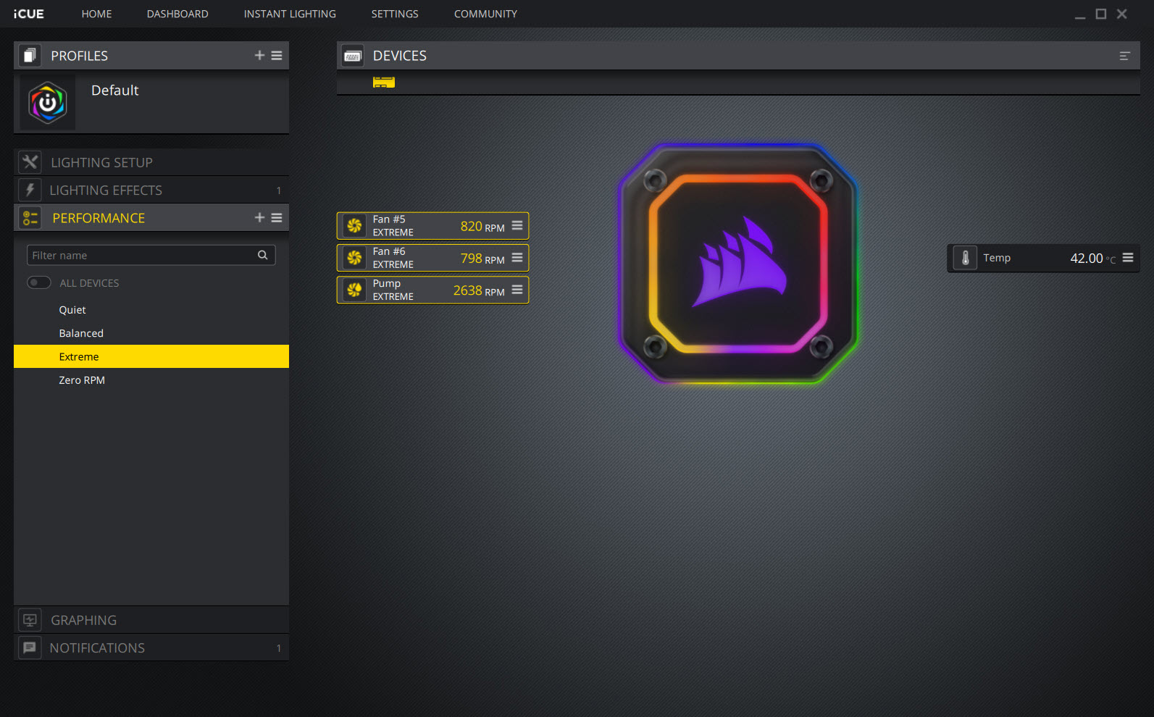Image resolution: width=1154 pixels, height=717 pixels.
Task: Click the Profiles panel icon
Action: coord(29,56)
